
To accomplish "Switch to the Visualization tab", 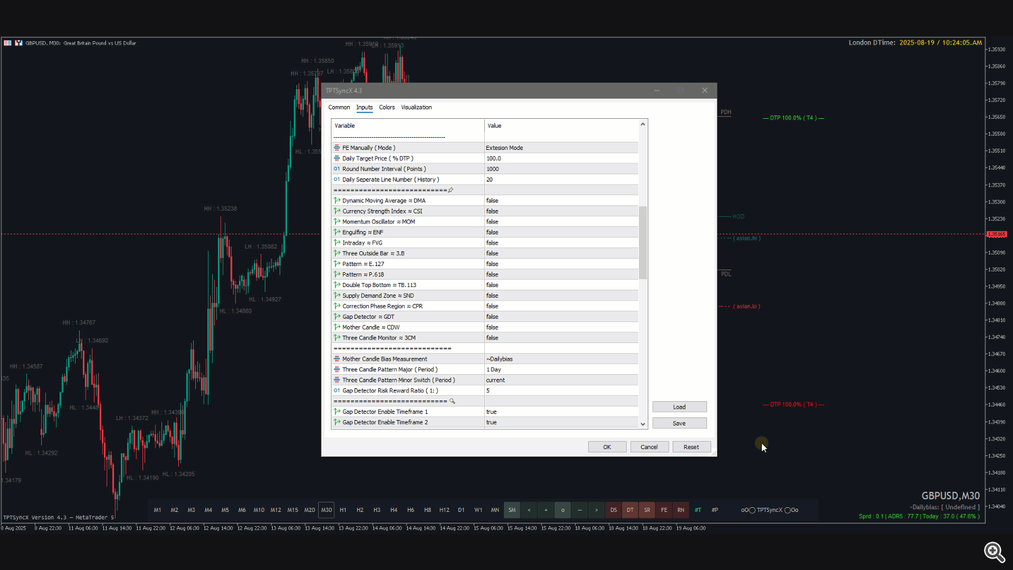I will [x=416, y=107].
